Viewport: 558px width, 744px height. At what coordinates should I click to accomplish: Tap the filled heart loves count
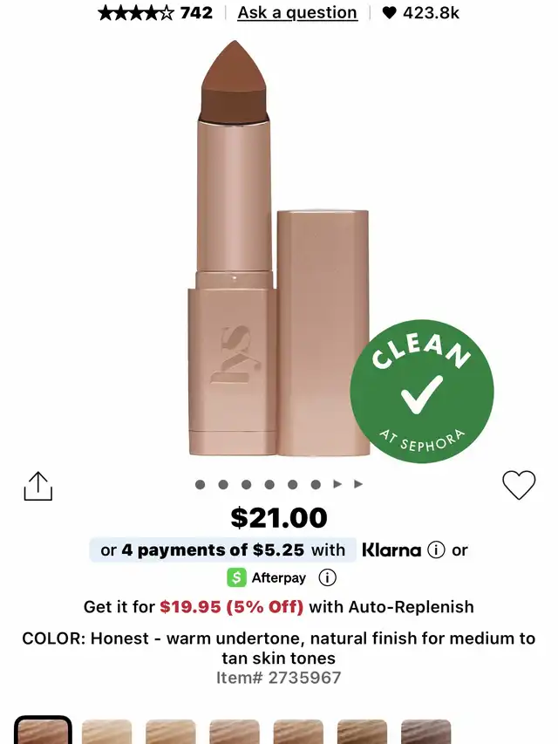(420, 13)
